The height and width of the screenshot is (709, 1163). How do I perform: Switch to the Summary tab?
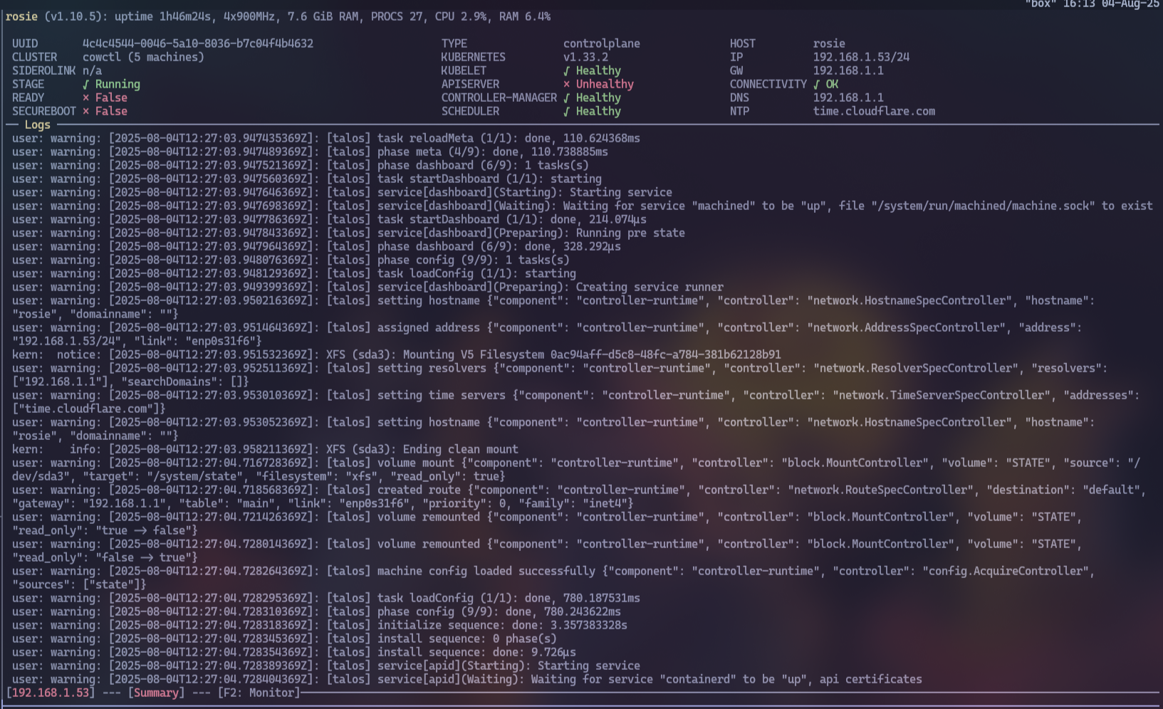click(x=156, y=693)
